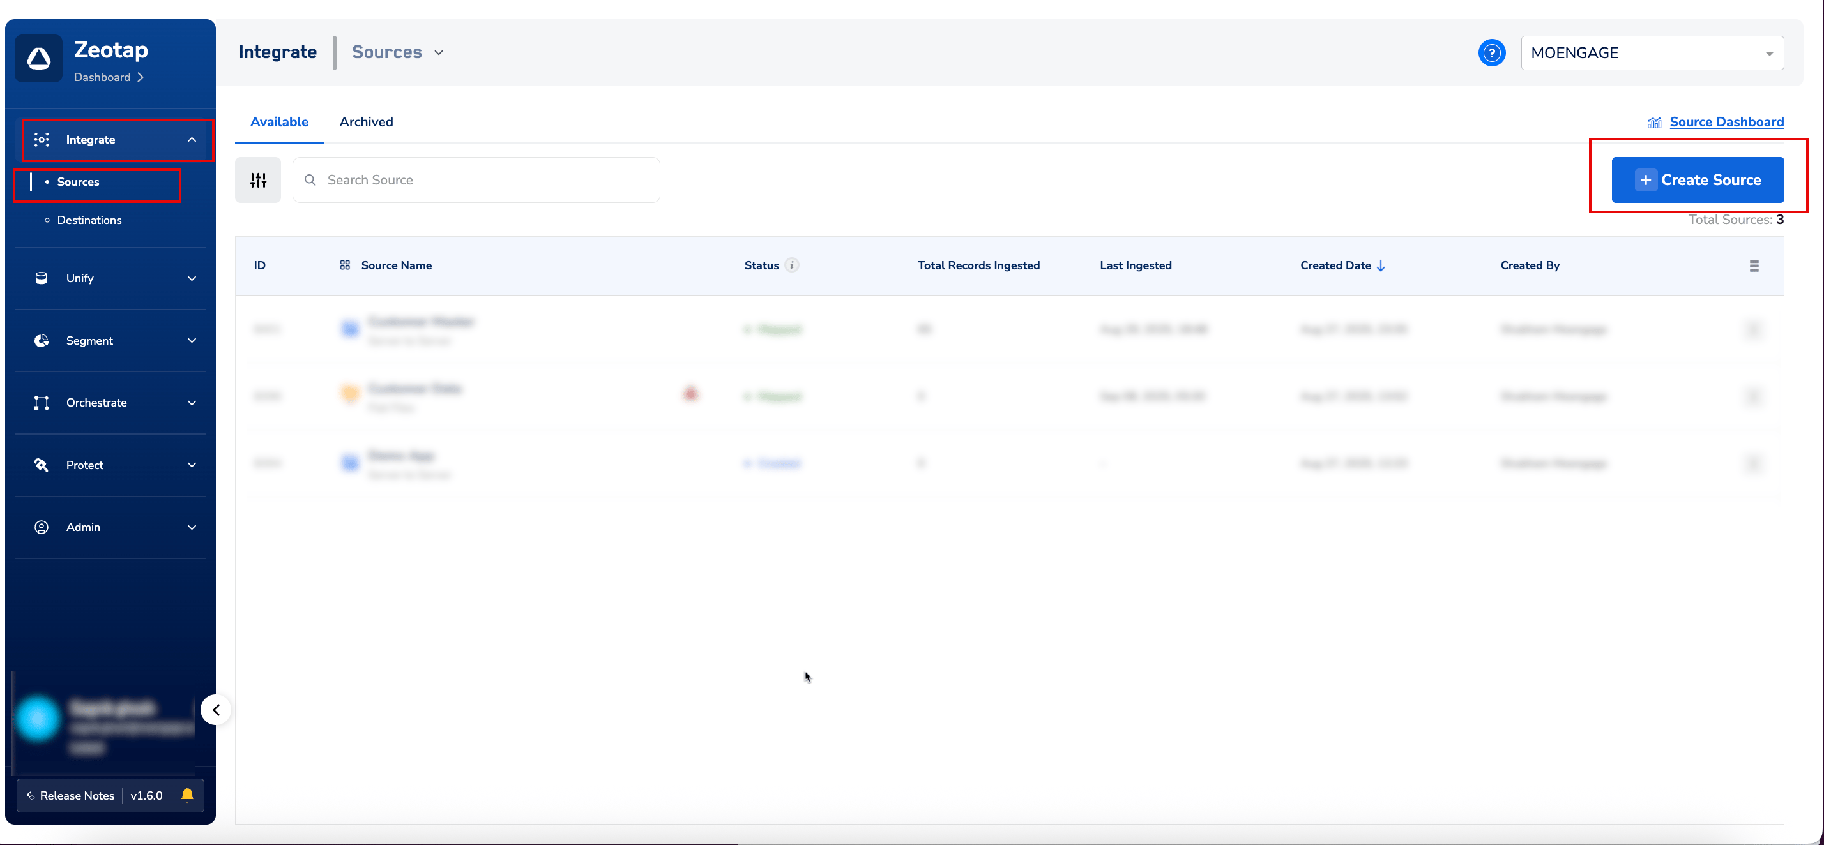Sort by the Created Date column header
This screenshot has height=845, width=1824.
coord(1335,265)
